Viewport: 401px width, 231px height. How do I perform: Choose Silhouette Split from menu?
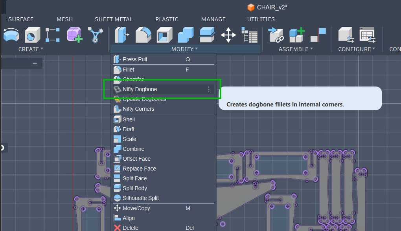tap(164, 198)
